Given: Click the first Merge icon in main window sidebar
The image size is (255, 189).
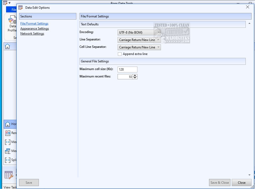Looking at the screenshot, I should coord(7,142).
